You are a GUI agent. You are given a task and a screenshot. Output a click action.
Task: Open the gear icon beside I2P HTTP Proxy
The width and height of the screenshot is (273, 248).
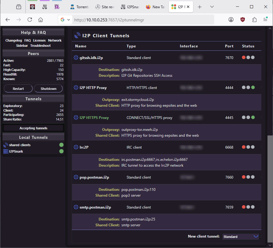[76, 87]
